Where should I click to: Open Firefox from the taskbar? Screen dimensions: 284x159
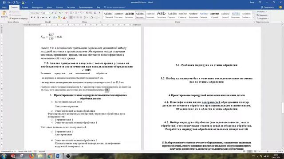[32, 156]
